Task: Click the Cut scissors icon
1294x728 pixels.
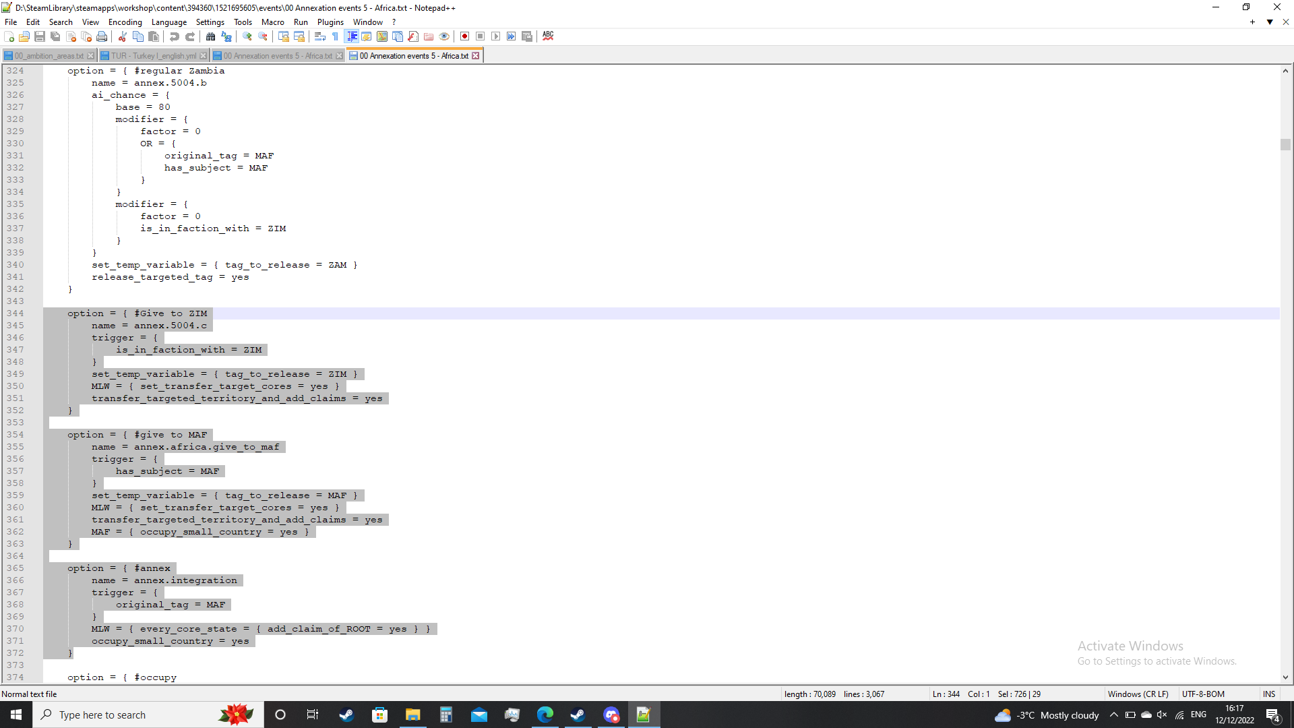Action: (123, 36)
